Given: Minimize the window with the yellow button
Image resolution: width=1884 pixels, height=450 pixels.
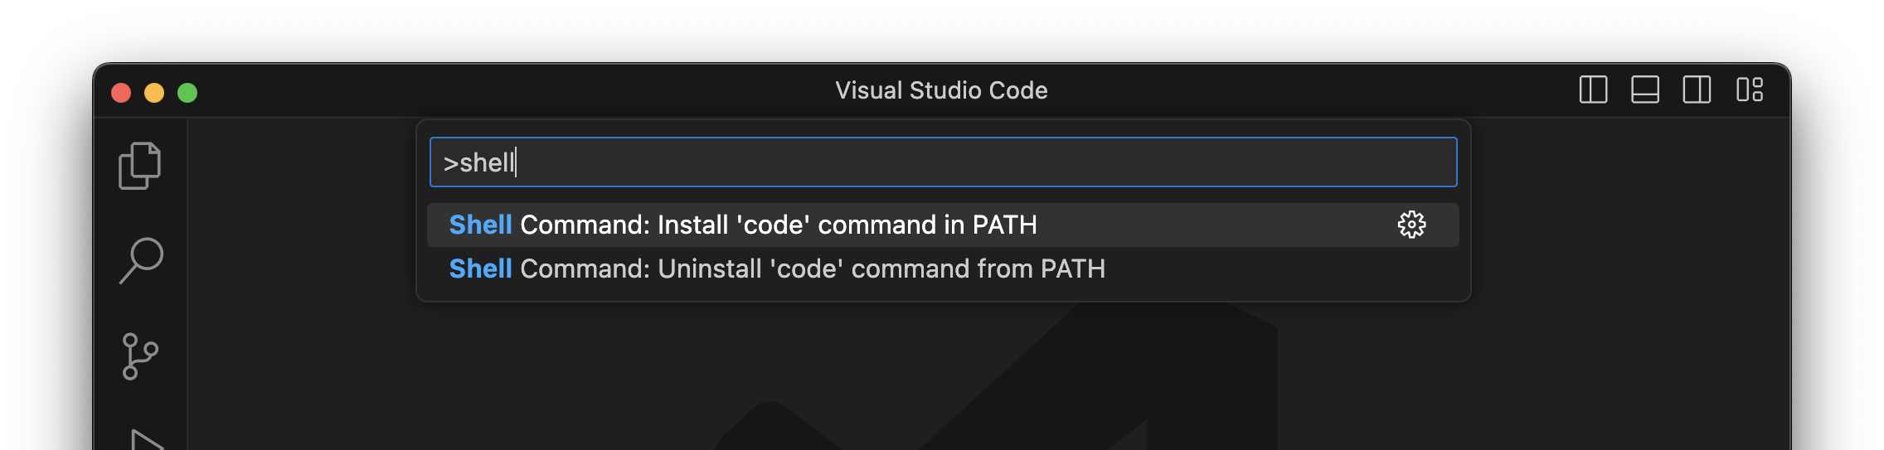Looking at the screenshot, I should (x=154, y=92).
